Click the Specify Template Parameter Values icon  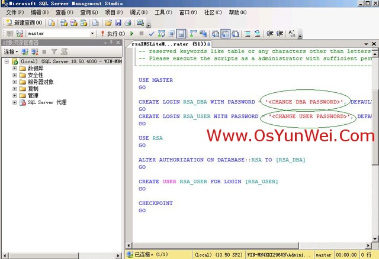[x=292, y=34]
